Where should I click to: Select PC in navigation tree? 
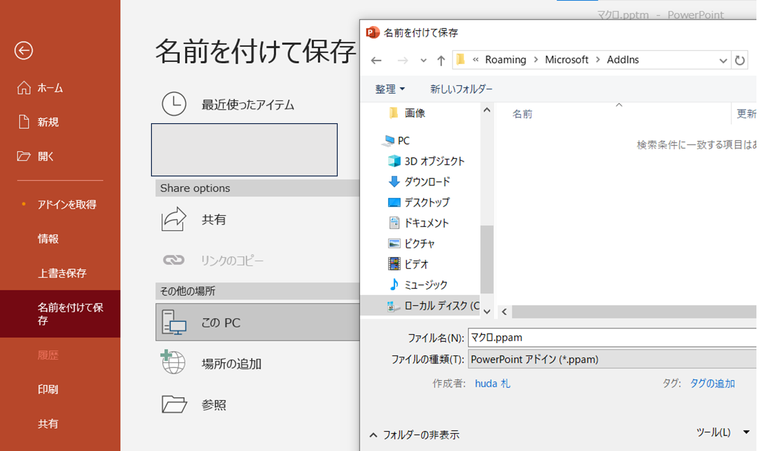pos(403,141)
